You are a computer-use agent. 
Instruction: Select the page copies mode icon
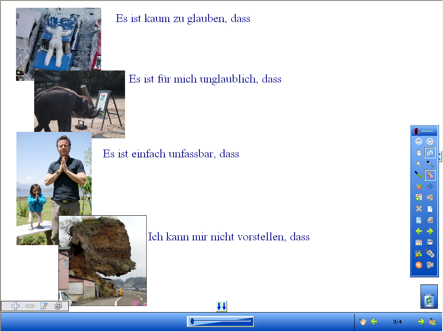pyautogui.click(x=430, y=153)
